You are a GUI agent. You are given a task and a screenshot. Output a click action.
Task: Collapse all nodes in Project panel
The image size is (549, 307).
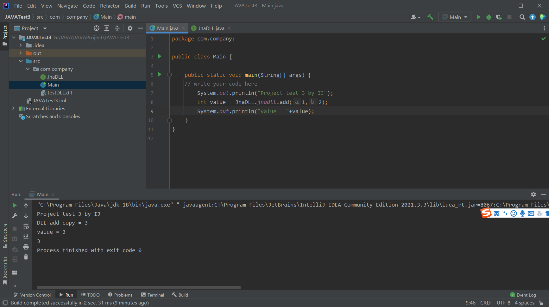point(117,28)
